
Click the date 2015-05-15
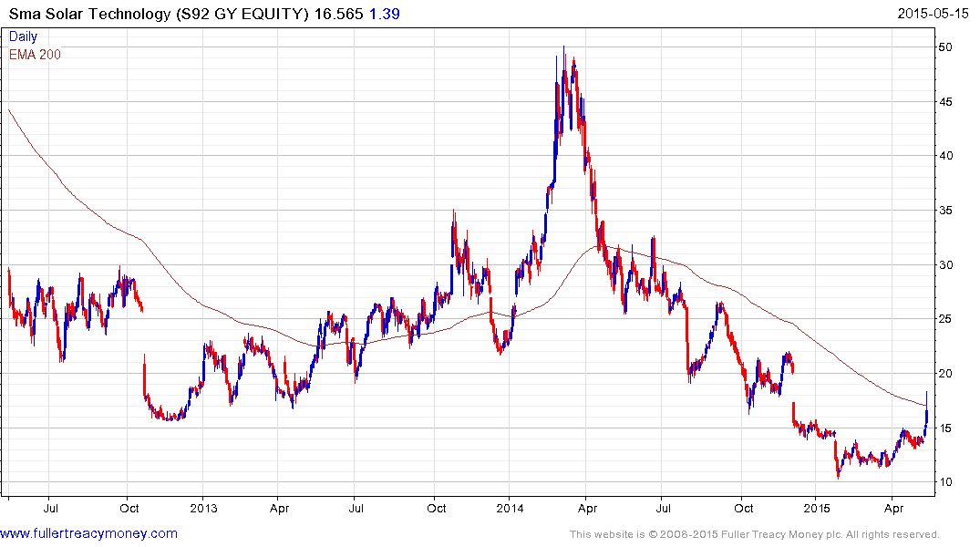point(933,14)
